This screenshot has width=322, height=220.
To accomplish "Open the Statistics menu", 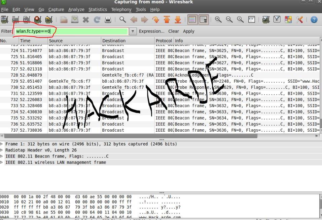I will click(x=98, y=9).
